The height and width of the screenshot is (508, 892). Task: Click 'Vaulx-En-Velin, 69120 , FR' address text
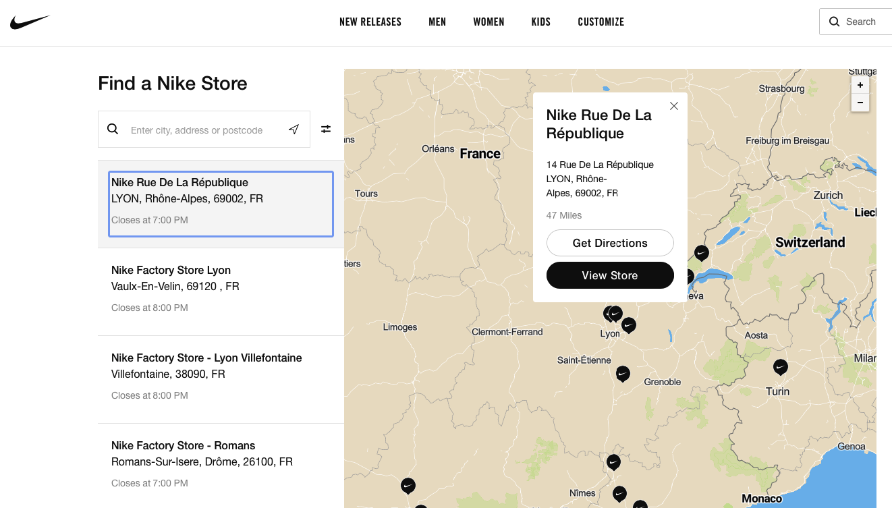(175, 286)
